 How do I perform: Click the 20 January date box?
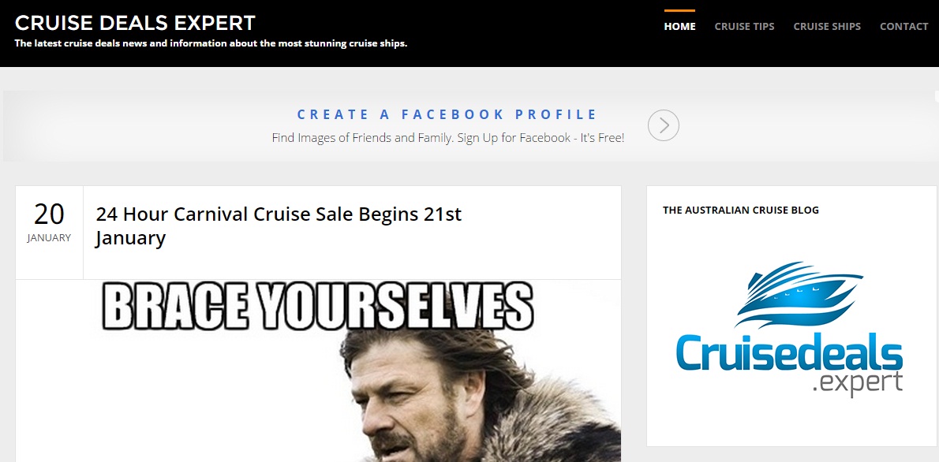[49, 233]
